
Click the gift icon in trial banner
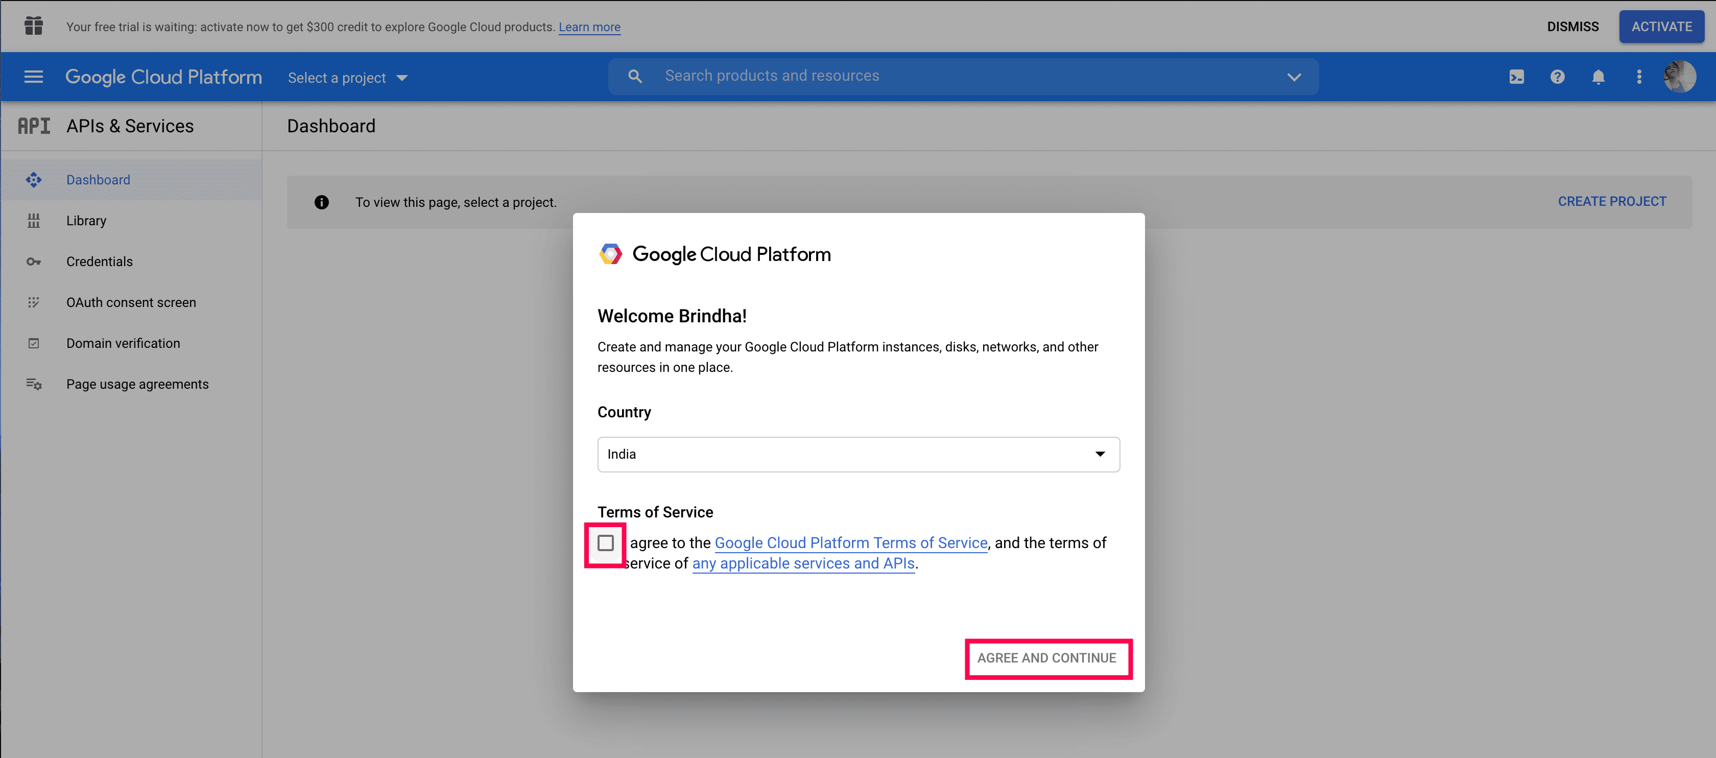pyautogui.click(x=33, y=26)
